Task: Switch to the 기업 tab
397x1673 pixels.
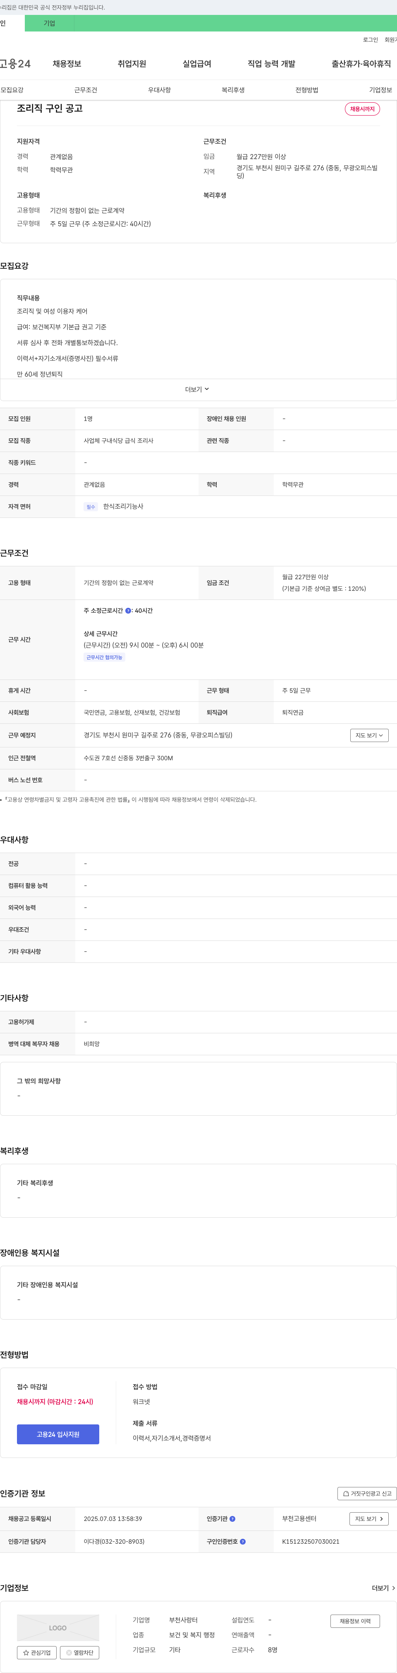Action: click(49, 23)
